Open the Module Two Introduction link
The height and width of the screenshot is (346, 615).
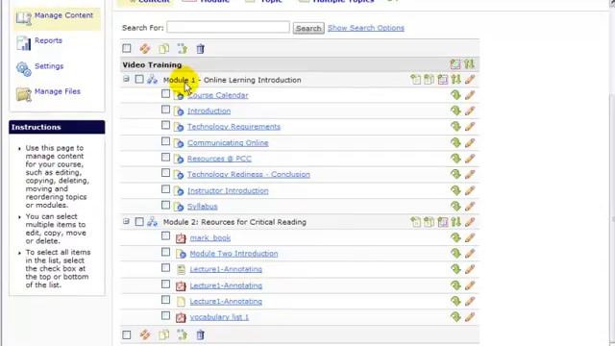pyautogui.click(x=234, y=254)
